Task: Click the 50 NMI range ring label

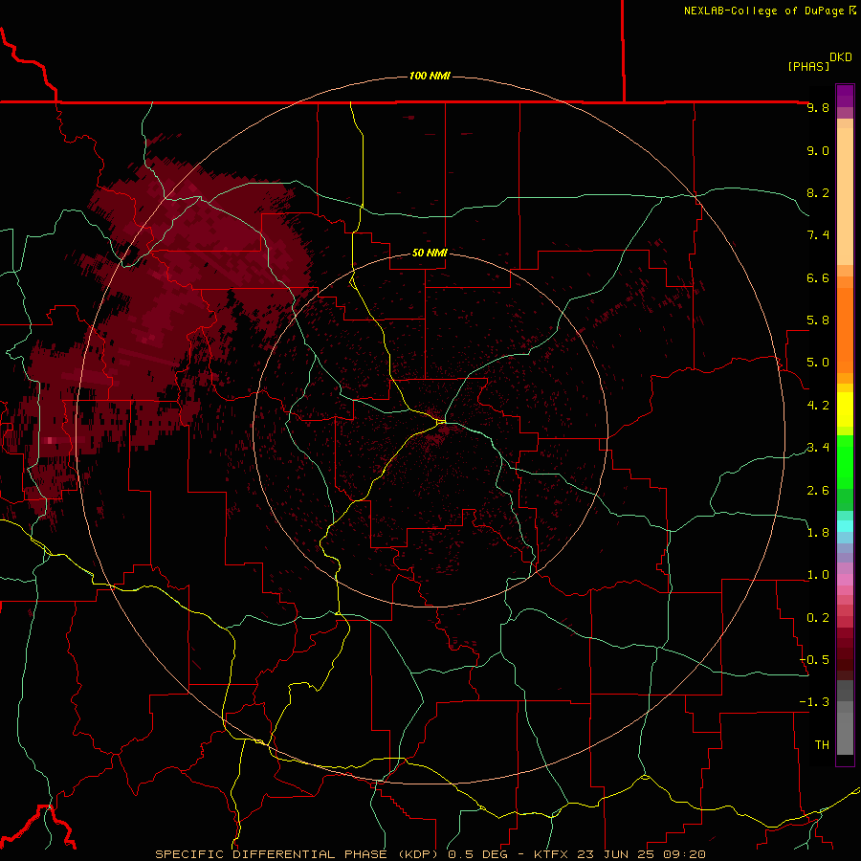Action: point(430,253)
